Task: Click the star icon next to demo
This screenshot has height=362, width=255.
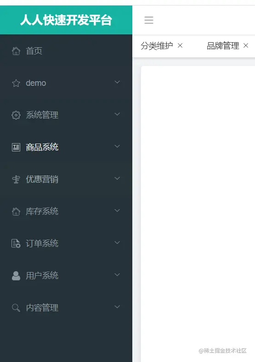Action: click(x=16, y=83)
